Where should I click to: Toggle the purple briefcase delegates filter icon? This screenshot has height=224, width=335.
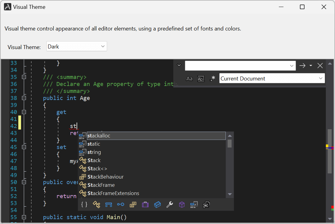(145, 204)
